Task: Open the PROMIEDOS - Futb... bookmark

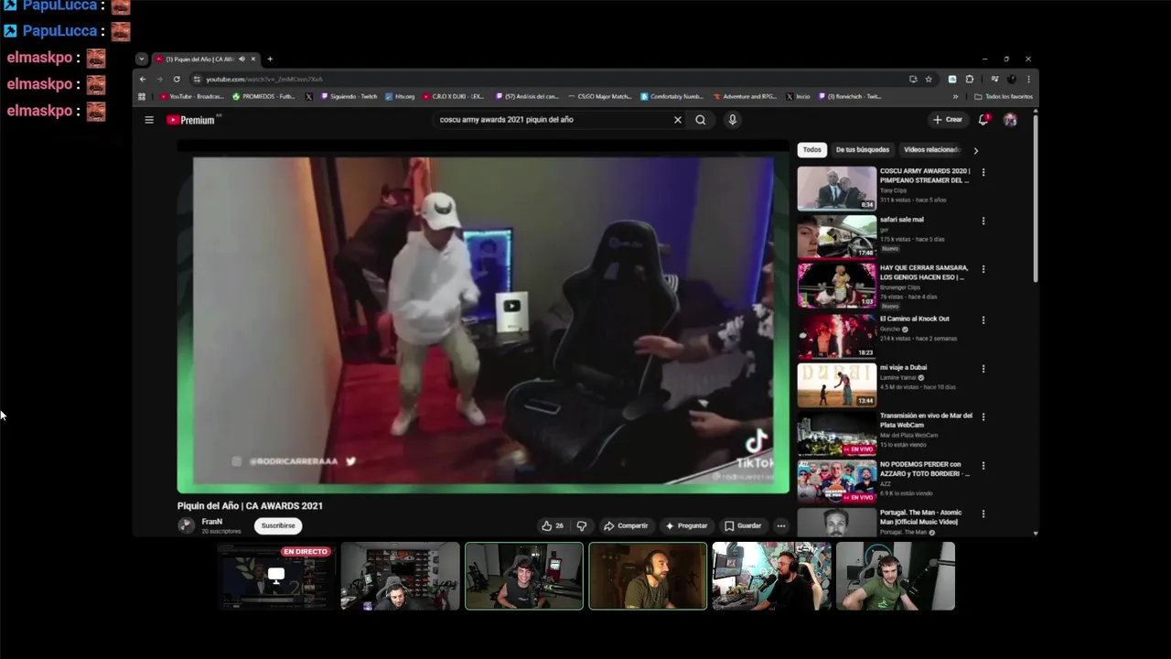Action: 264,96
